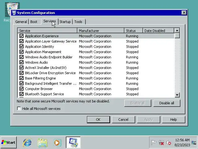Select the 'Application Experience' service name
198x149 pixels.
point(42,36)
